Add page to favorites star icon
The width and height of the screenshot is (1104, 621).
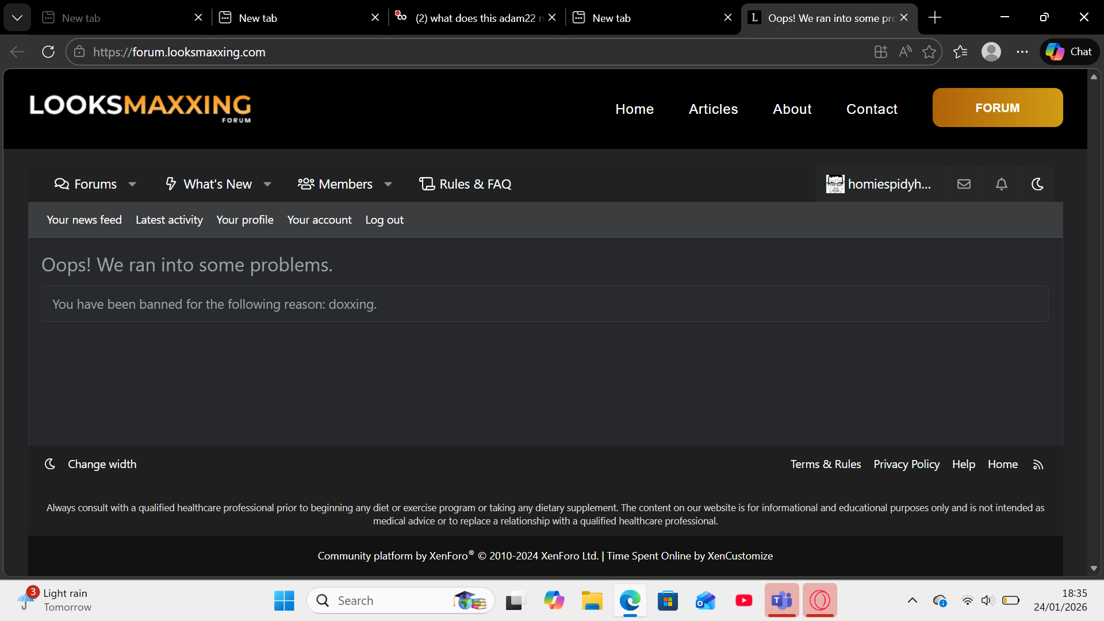click(929, 52)
